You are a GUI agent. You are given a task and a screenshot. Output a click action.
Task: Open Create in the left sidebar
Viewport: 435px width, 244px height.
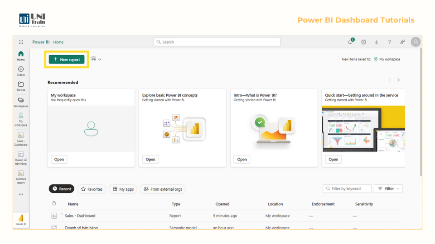pyautogui.click(x=21, y=71)
